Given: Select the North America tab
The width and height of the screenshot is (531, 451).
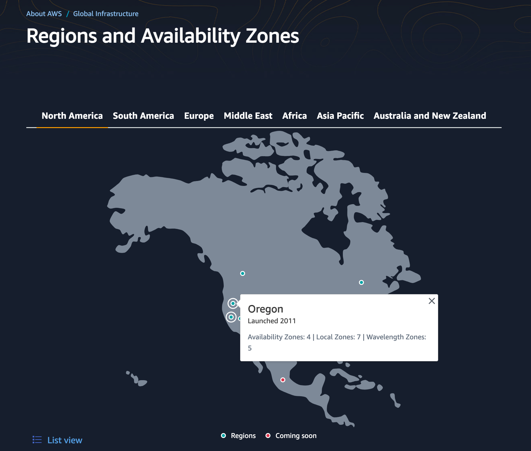Looking at the screenshot, I should point(72,116).
